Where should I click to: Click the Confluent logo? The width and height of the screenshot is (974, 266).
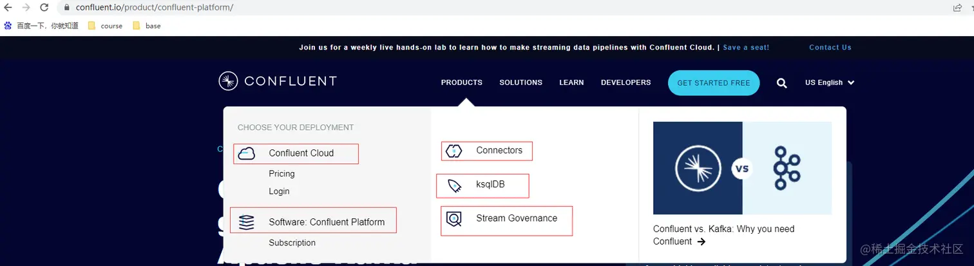point(278,81)
